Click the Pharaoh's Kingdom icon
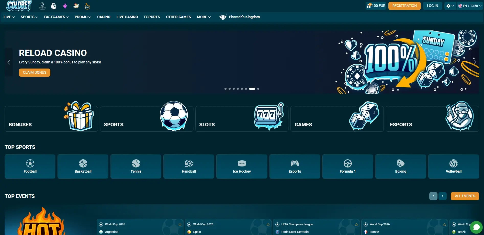This screenshot has width=484, height=235. 223,17
